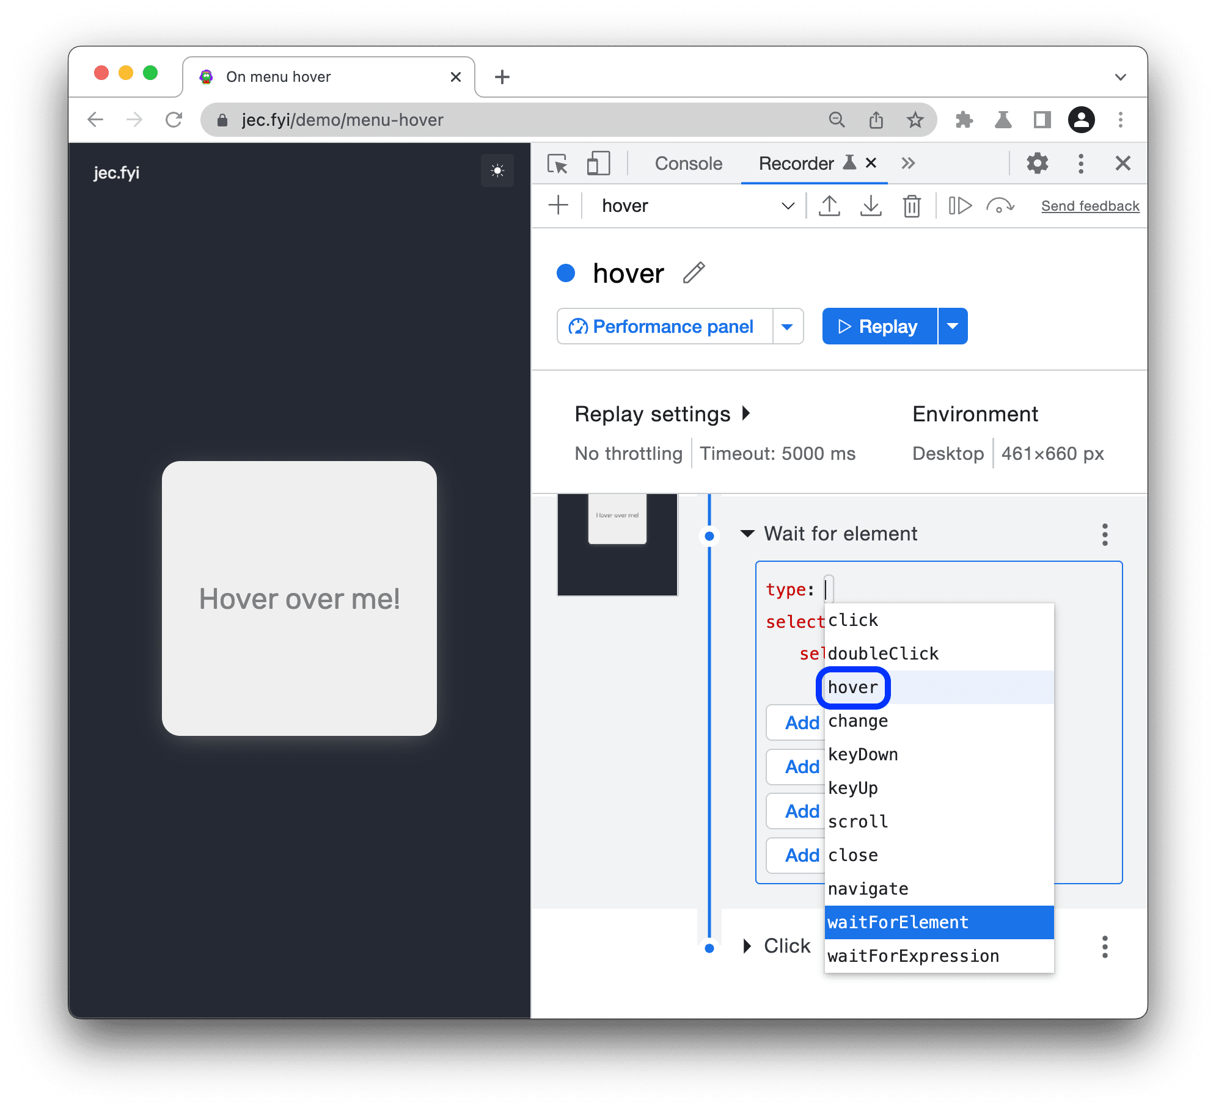Select hover from the type dropdown
This screenshot has height=1109, width=1216.
854,688
